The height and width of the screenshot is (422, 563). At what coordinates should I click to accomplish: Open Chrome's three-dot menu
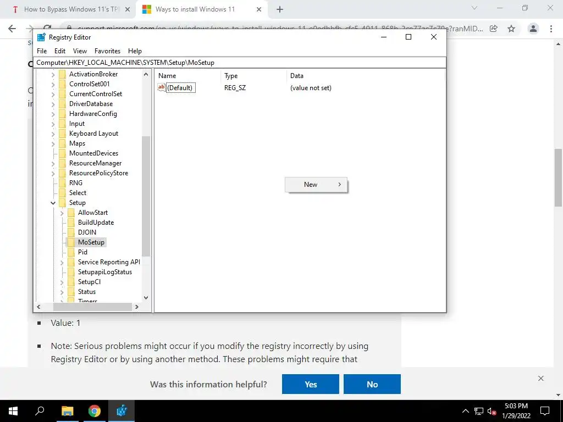point(551,29)
